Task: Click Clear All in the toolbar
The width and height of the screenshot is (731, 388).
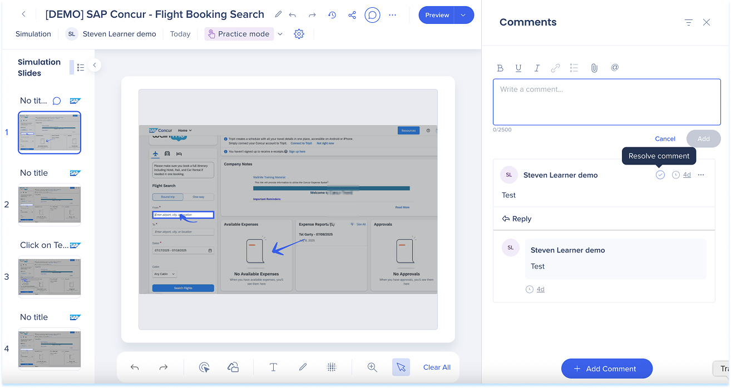Action: (437, 367)
